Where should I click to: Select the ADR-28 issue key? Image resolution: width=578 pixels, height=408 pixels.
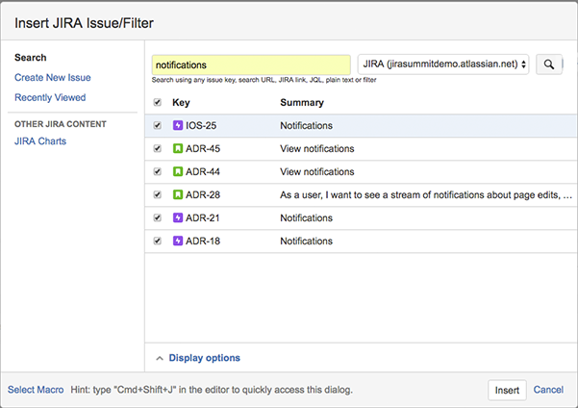203,194
